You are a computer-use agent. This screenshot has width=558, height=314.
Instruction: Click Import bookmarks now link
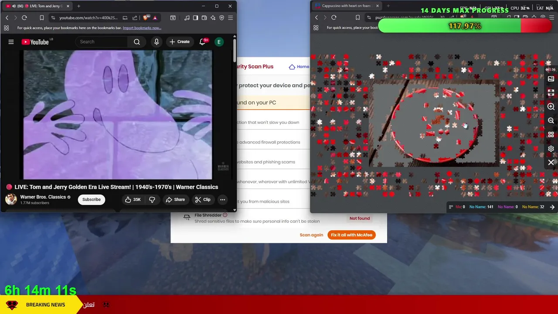pyautogui.click(x=142, y=28)
